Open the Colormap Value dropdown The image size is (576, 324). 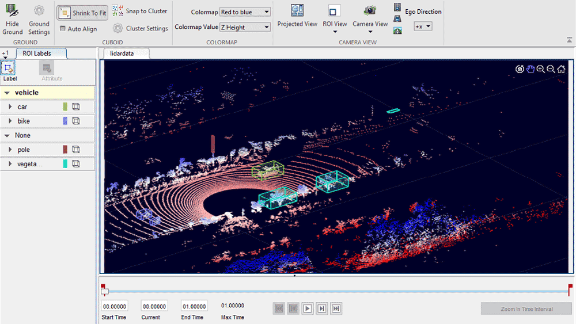(x=245, y=27)
